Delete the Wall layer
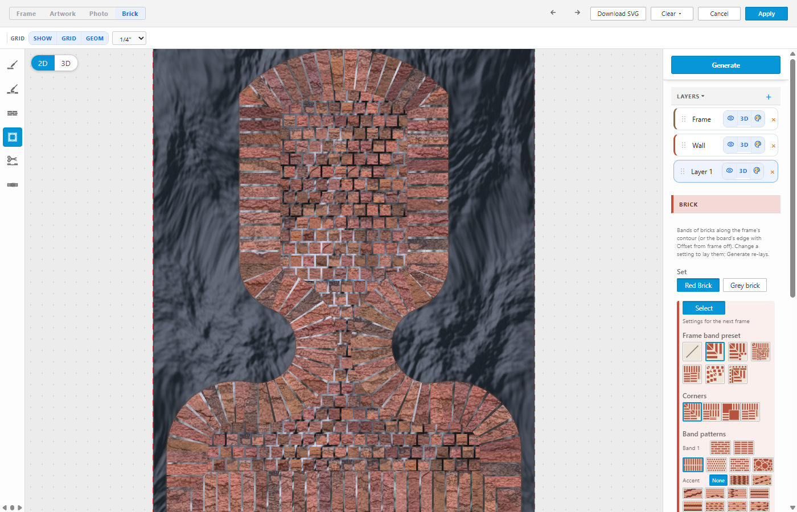The image size is (797, 512). [773, 146]
